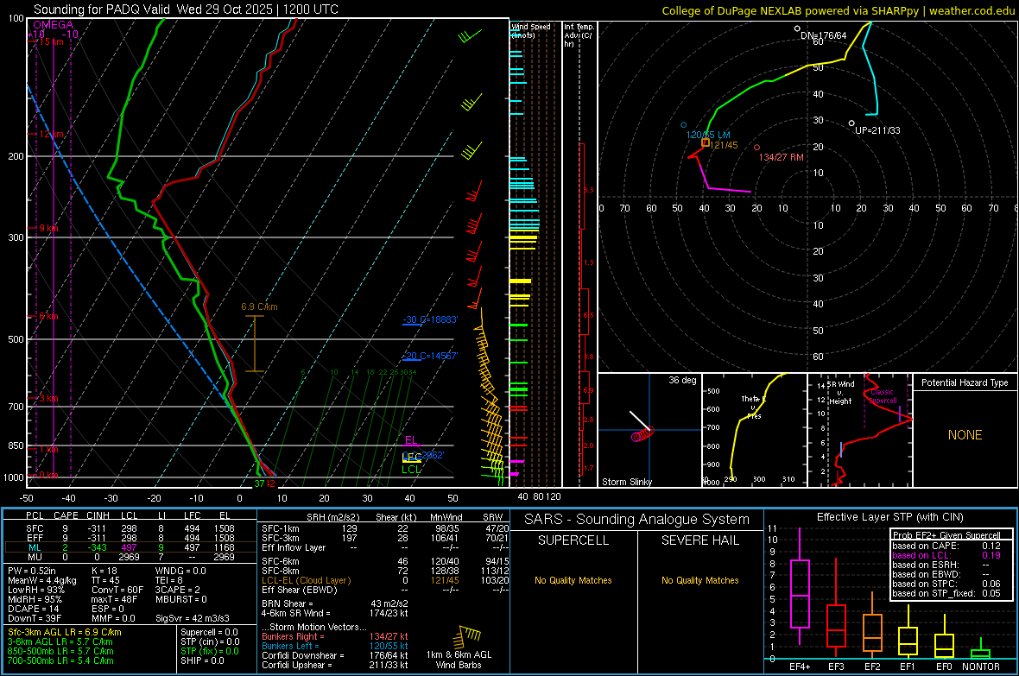The width and height of the screenshot is (1019, 676).
Task: Click '700-500mb LR = 5.4 C/km' line
Action: 60,660
